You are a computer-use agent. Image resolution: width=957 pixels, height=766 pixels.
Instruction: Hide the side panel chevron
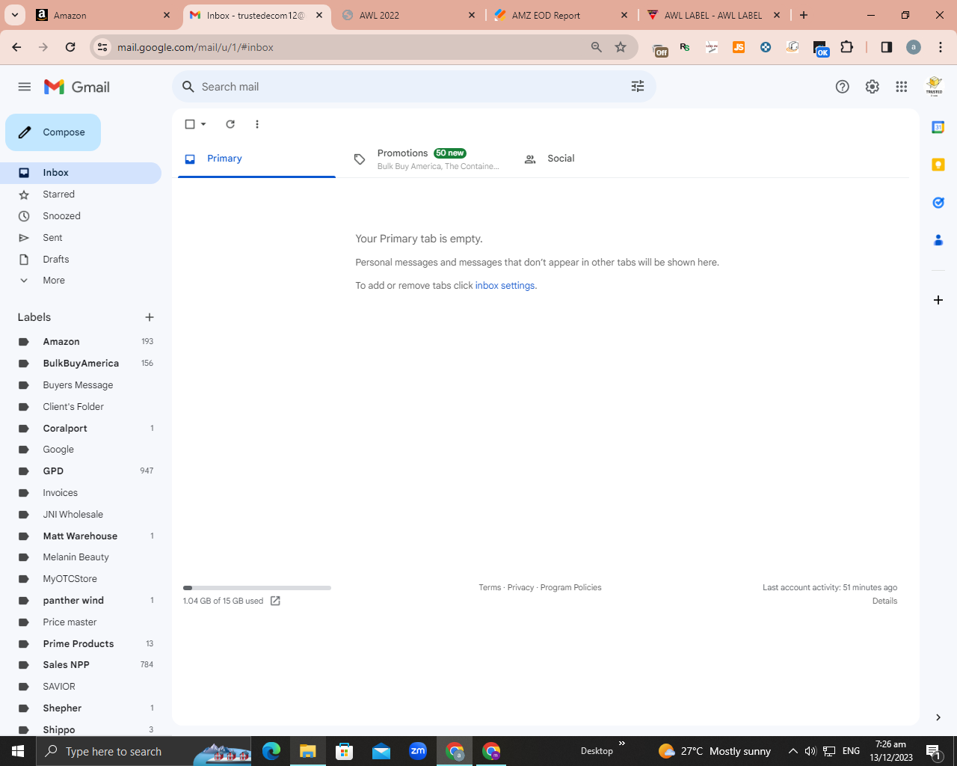(x=938, y=717)
